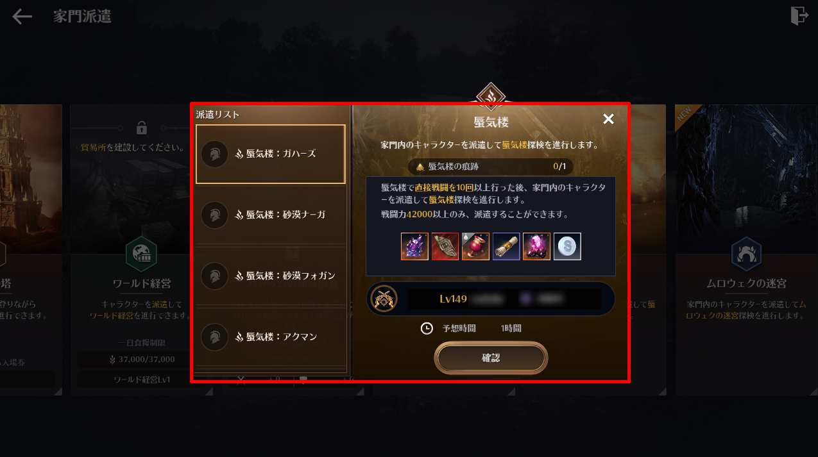The height and width of the screenshot is (457, 818).
Task: Choose 蜃気楼：アクマン from dispatch list
Action: pos(271,337)
